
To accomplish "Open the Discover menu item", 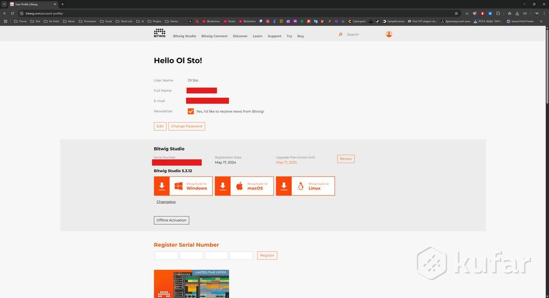I will pos(240,36).
